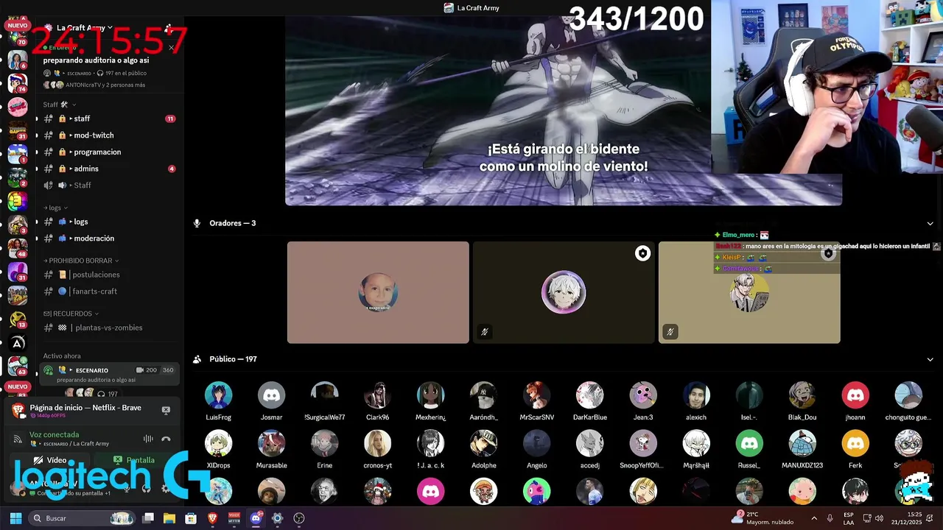Open MANUXDZ123's audience avatar

coord(802,444)
